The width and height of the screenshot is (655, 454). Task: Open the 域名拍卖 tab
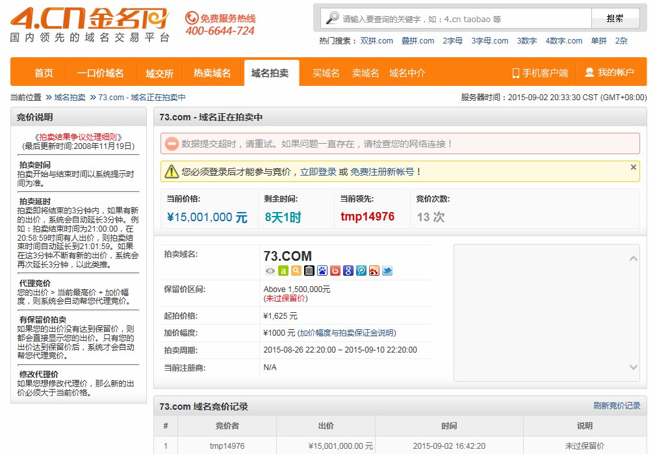pyautogui.click(x=270, y=73)
